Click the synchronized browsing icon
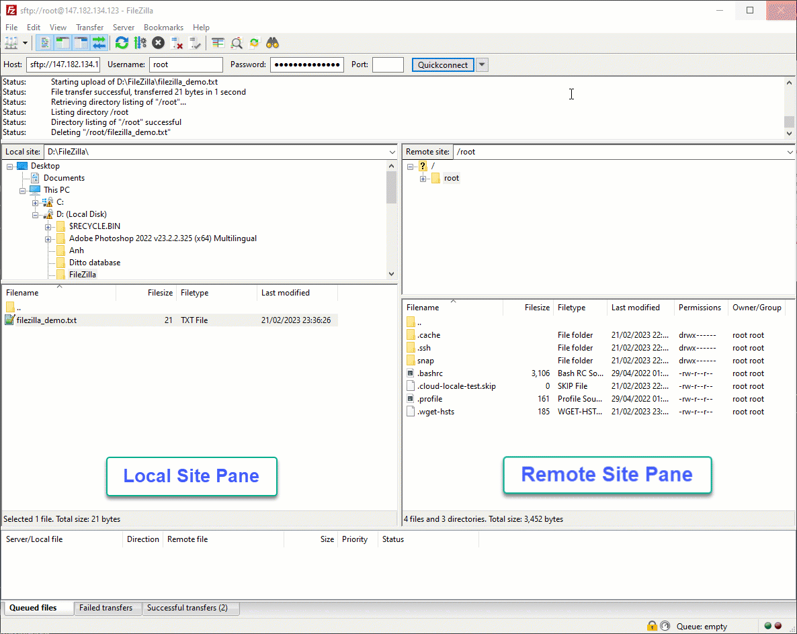 click(254, 43)
